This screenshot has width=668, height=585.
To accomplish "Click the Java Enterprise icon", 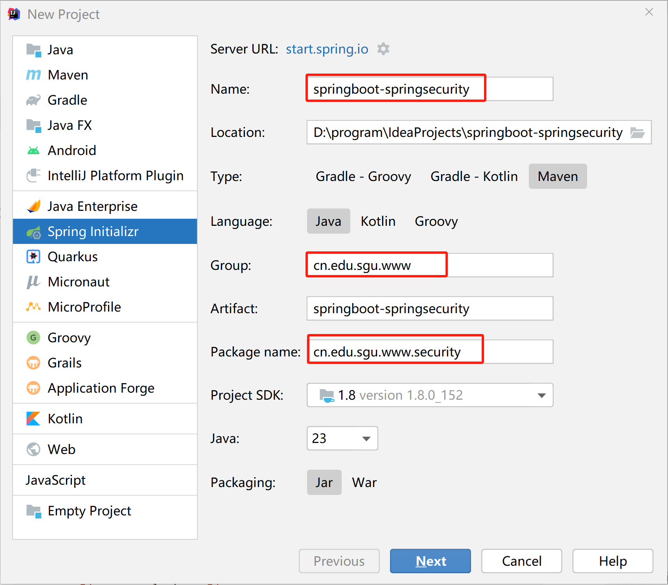I will [33, 206].
